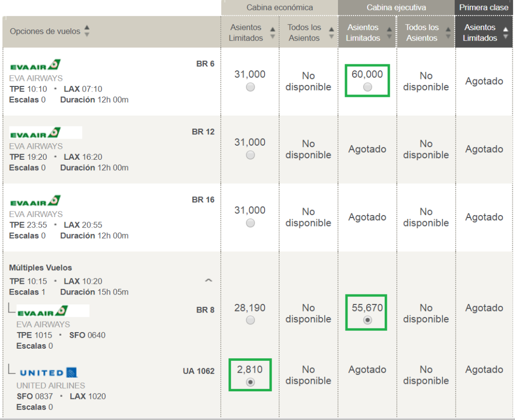Image resolution: width=515 pixels, height=420 pixels.
Task: Open the Primera clase tab
Action: (x=483, y=8)
